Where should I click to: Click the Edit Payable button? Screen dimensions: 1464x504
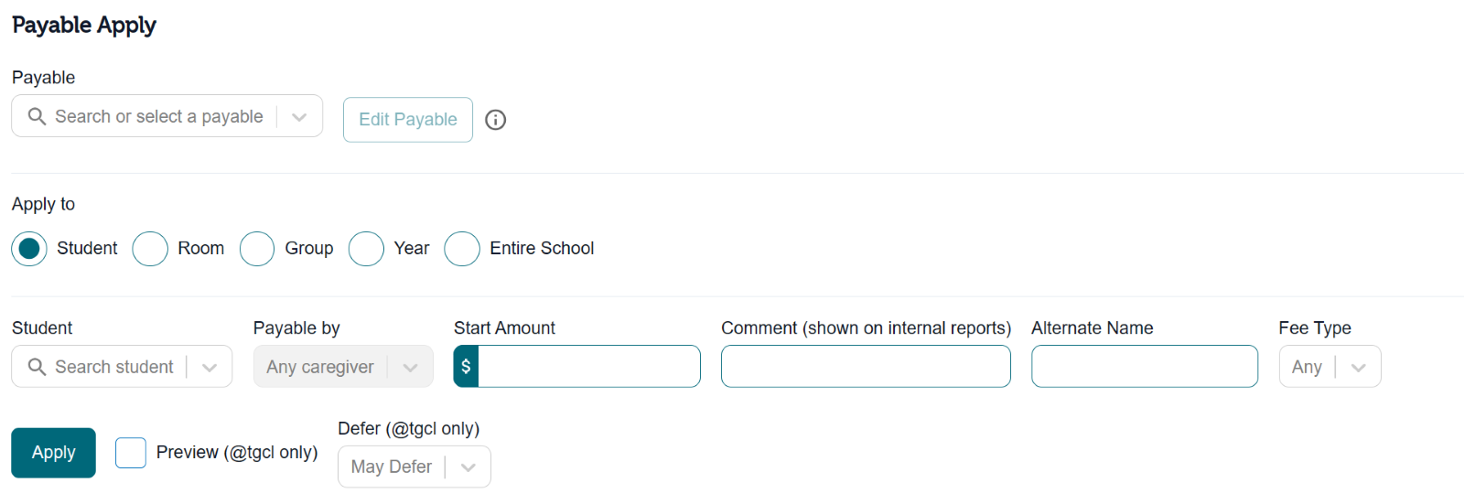point(408,120)
